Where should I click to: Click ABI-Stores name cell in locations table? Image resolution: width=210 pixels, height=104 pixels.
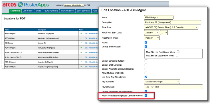[21, 43]
